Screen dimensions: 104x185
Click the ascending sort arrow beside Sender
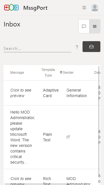pos(61,72)
